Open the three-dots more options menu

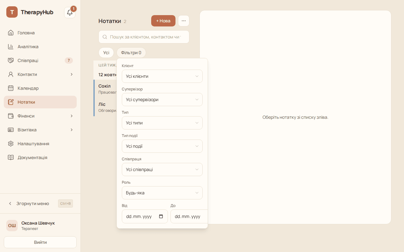184,21
